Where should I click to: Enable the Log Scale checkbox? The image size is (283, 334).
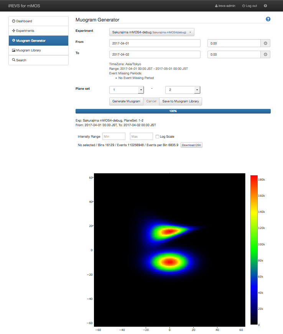(157, 137)
